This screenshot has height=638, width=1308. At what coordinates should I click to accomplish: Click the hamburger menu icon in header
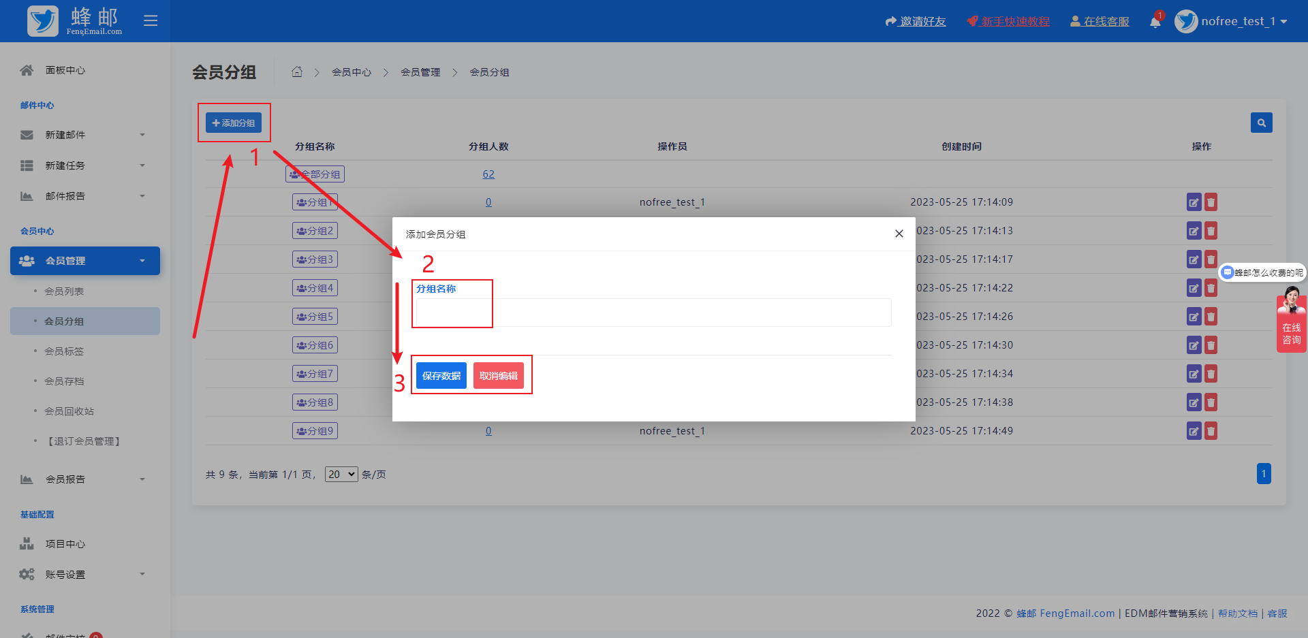[151, 20]
